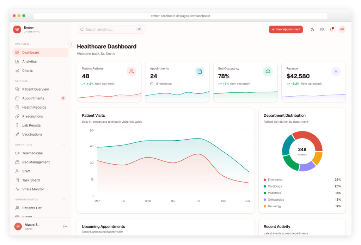The height and width of the screenshot is (245, 361).
Task: Open Patient Overview page
Action: pos(40,89)
